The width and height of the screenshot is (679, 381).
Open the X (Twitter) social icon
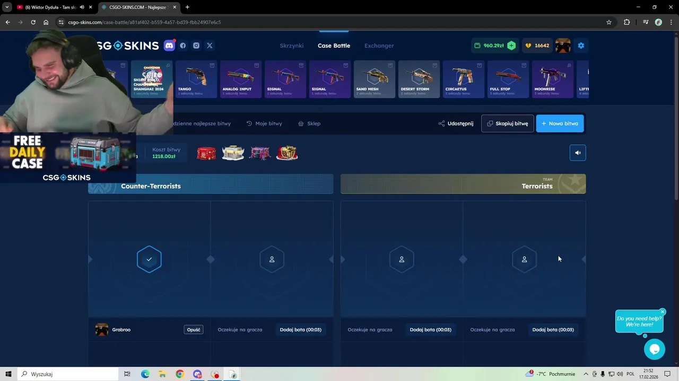point(210,46)
